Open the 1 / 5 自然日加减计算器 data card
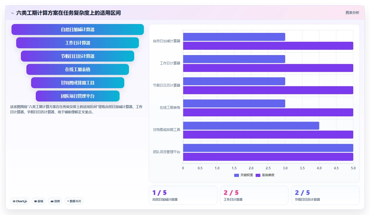This screenshot has width=370, height=215. (x=183, y=195)
